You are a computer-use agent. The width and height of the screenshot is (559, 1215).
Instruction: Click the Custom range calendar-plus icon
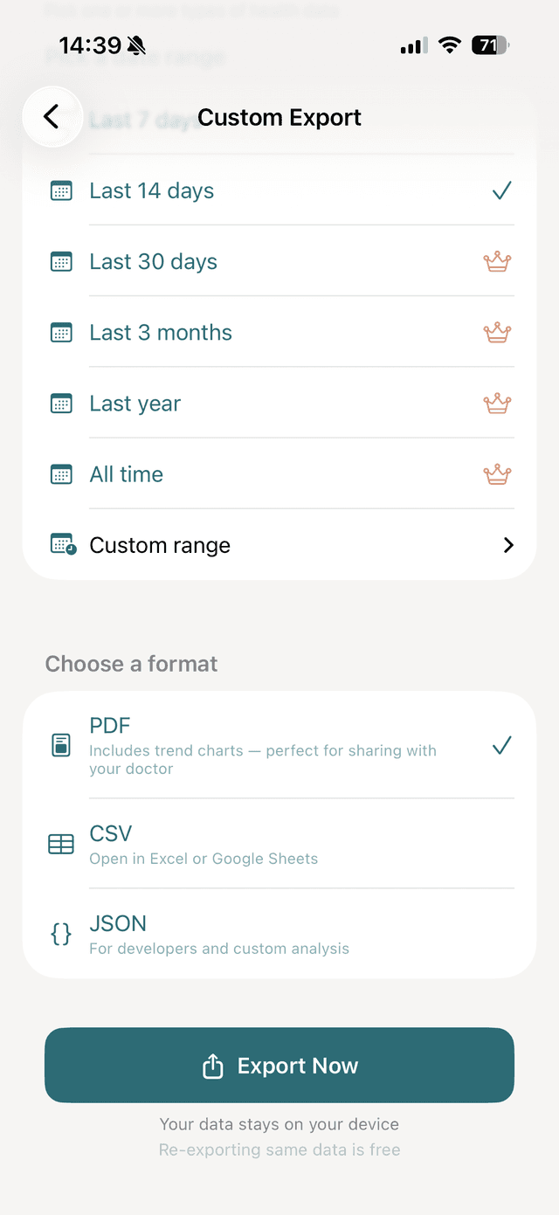(x=61, y=544)
